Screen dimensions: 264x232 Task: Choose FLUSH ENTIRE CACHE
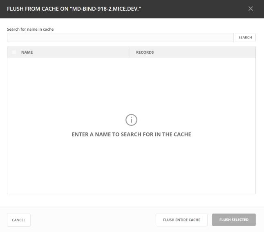(x=181, y=220)
